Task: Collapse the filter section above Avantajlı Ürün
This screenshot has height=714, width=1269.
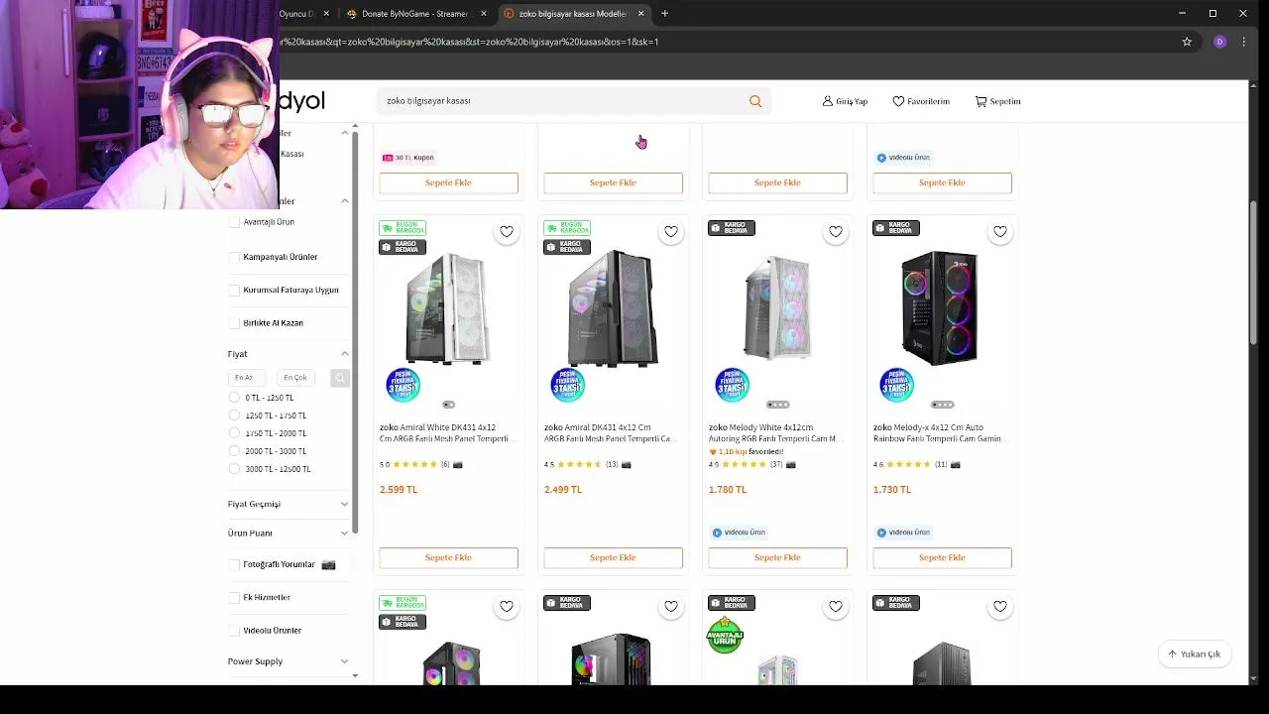Action: pos(344,201)
